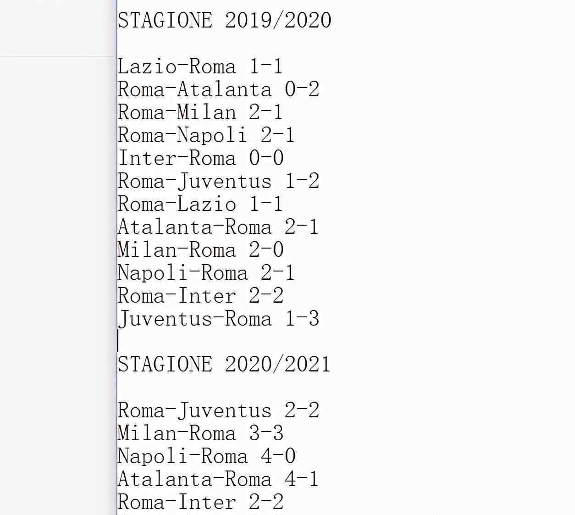
Task: Place cursor in the STAGIONE 2020/2021 heading
Action: click(x=224, y=364)
